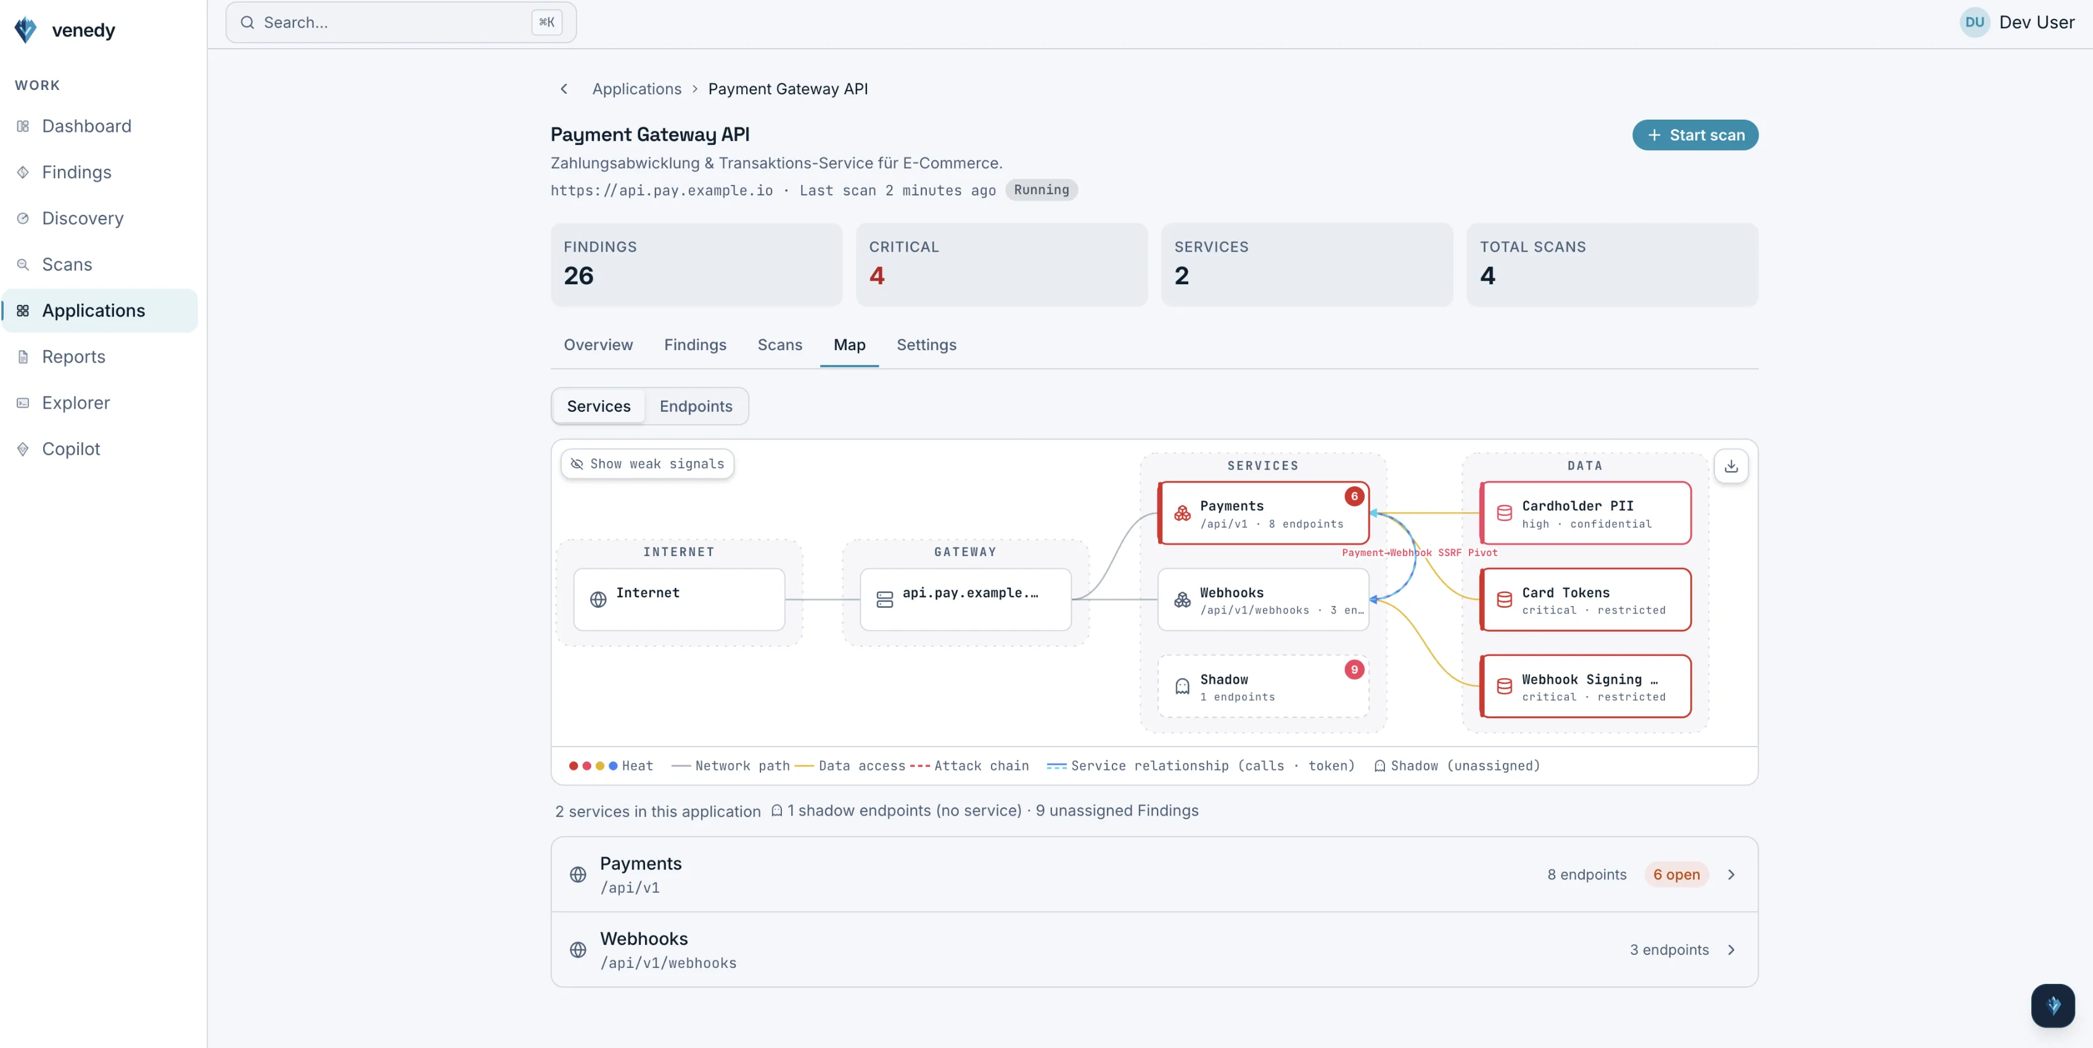Click the Shadow (unassigned) legend entry

(x=1457, y=766)
